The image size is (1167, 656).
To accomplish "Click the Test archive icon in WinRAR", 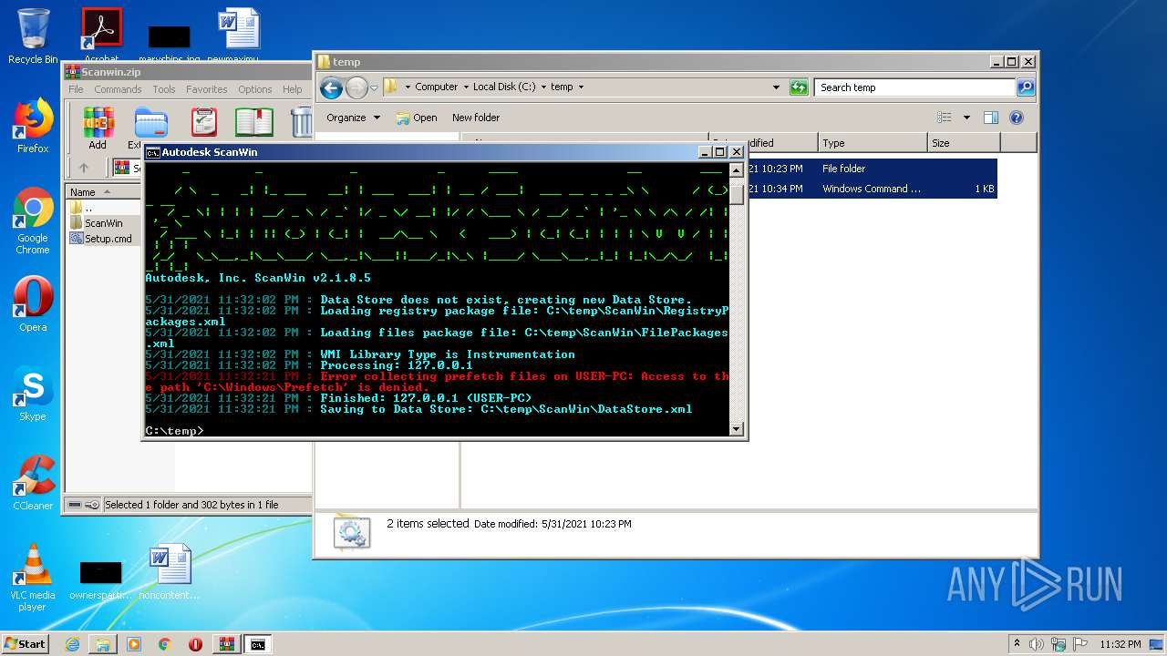I will tap(204, 122).
